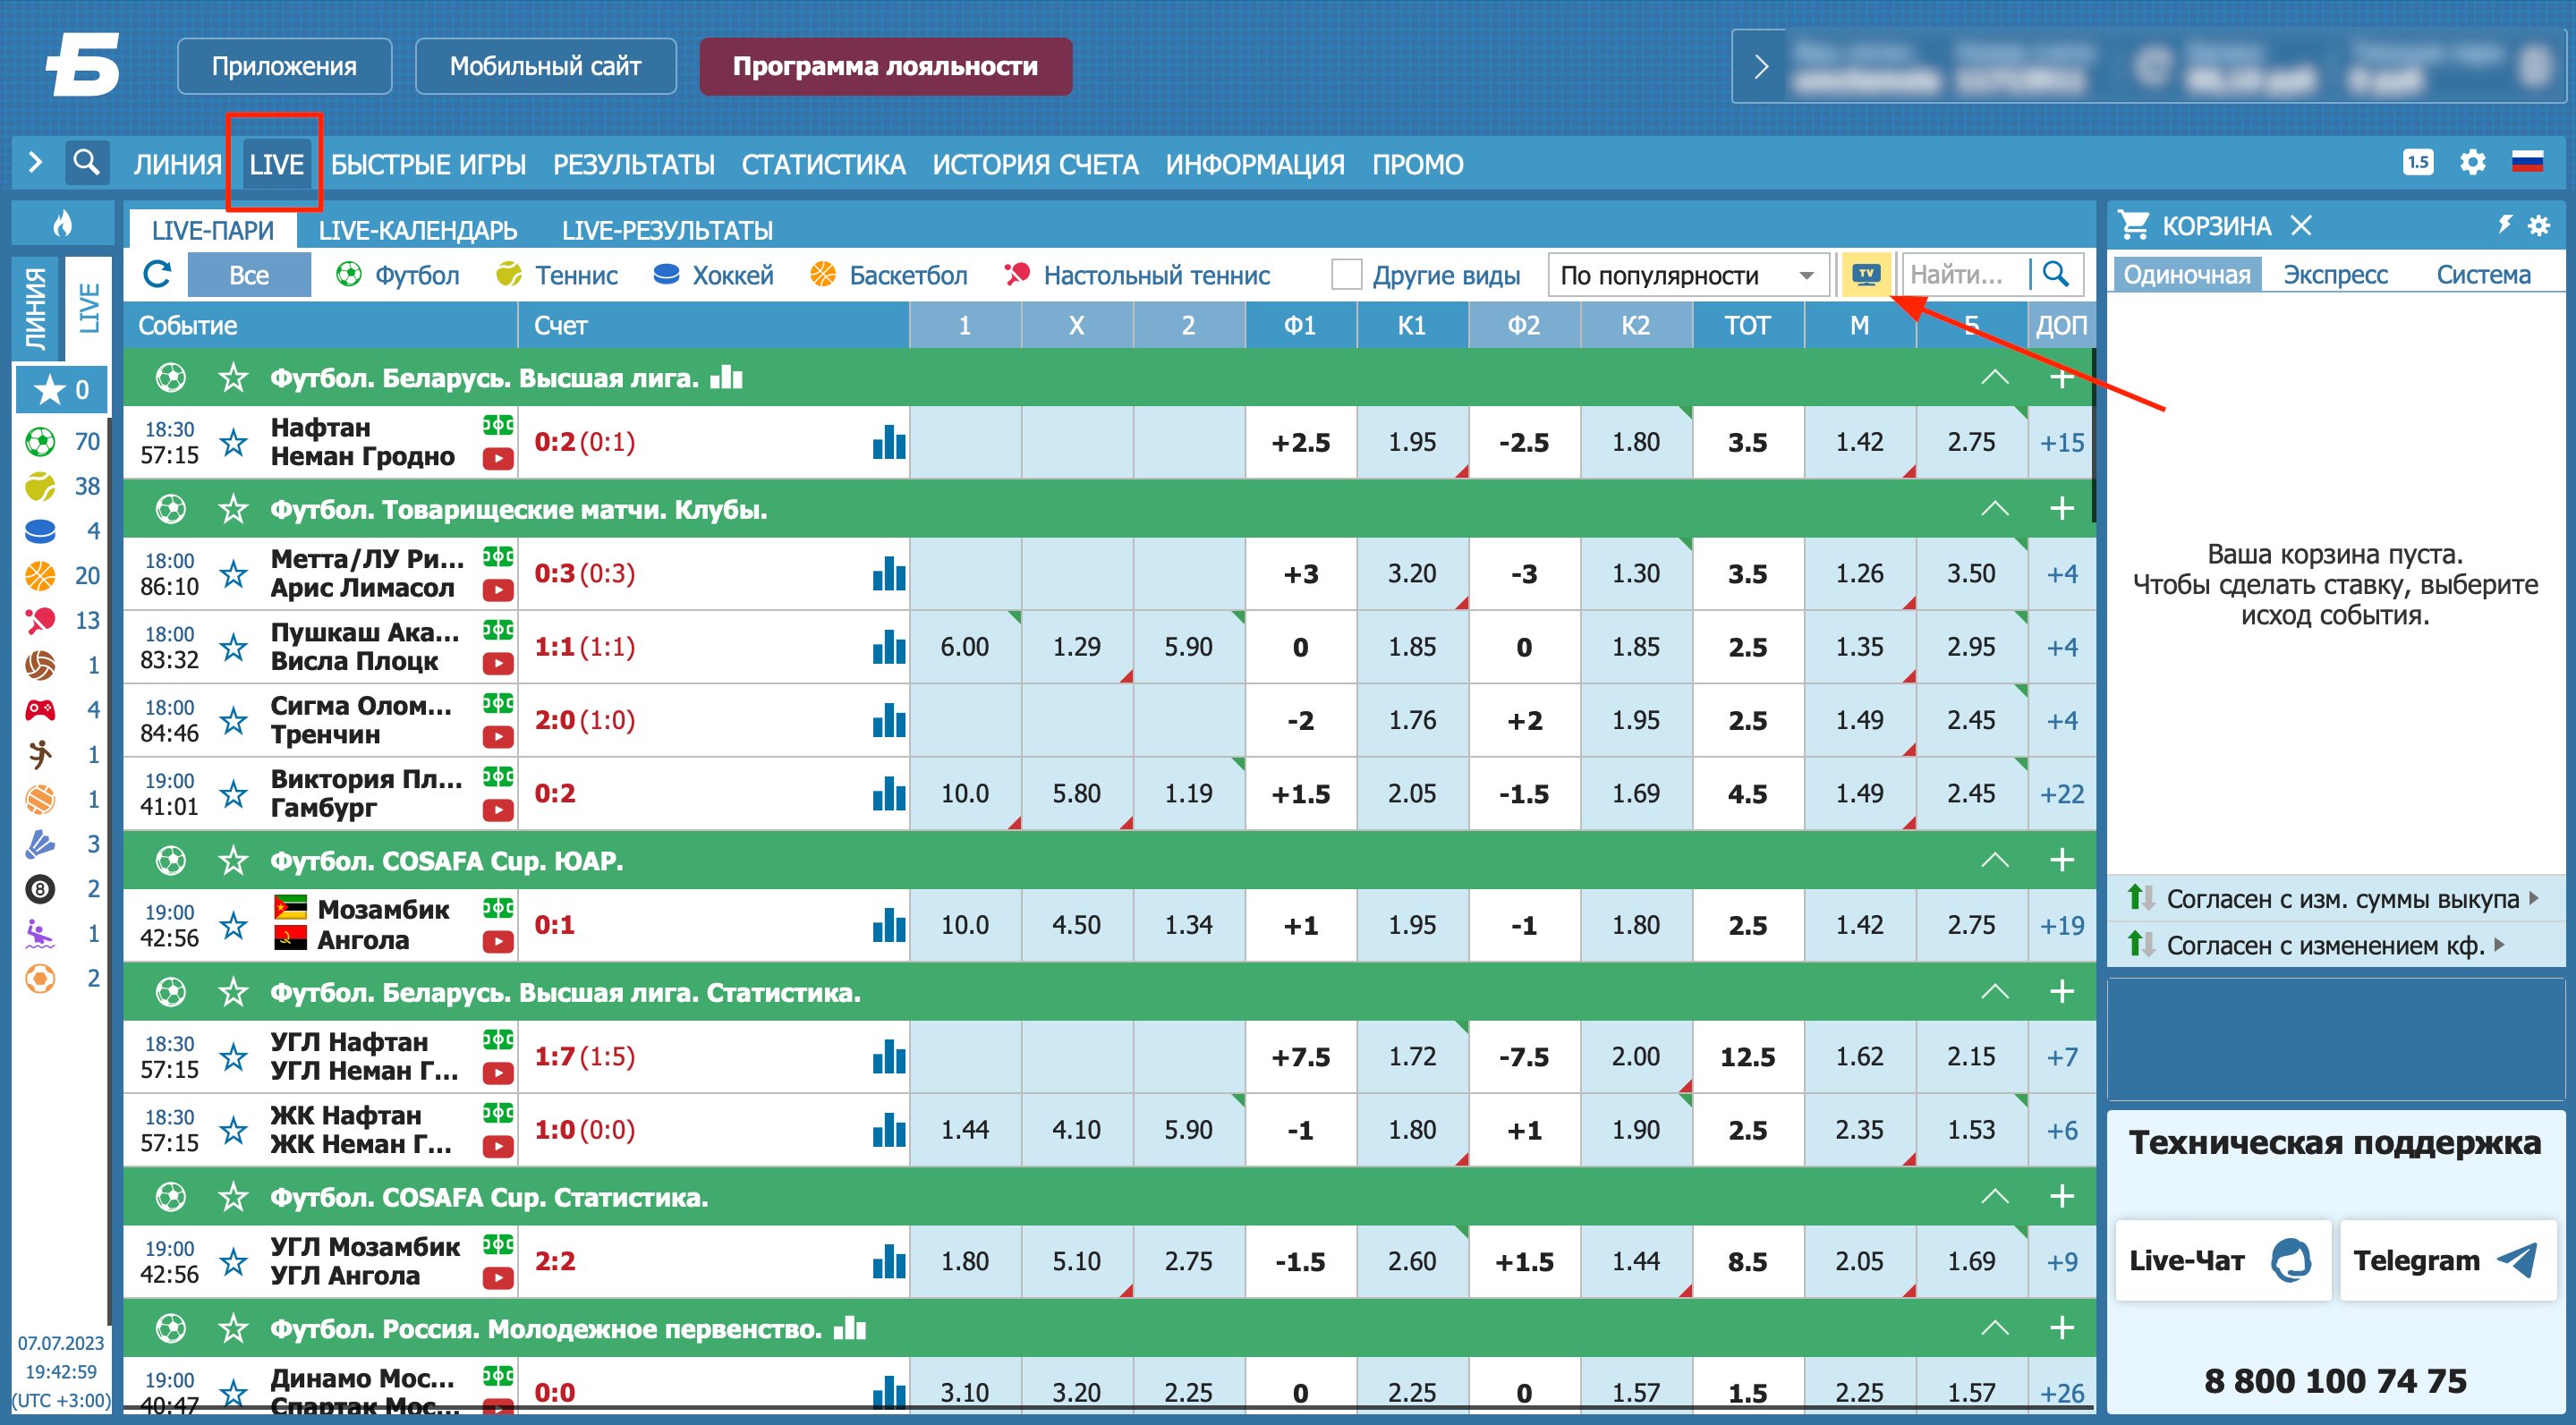
Task: Open Telegram support link
Action: click(x=2446, y=1260)
